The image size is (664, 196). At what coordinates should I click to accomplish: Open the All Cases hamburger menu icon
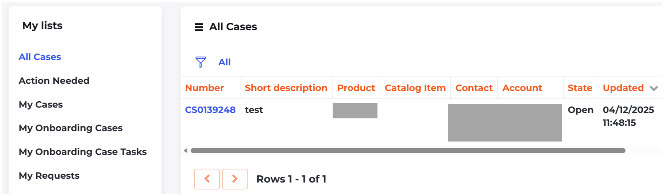(x=199, y=27)
